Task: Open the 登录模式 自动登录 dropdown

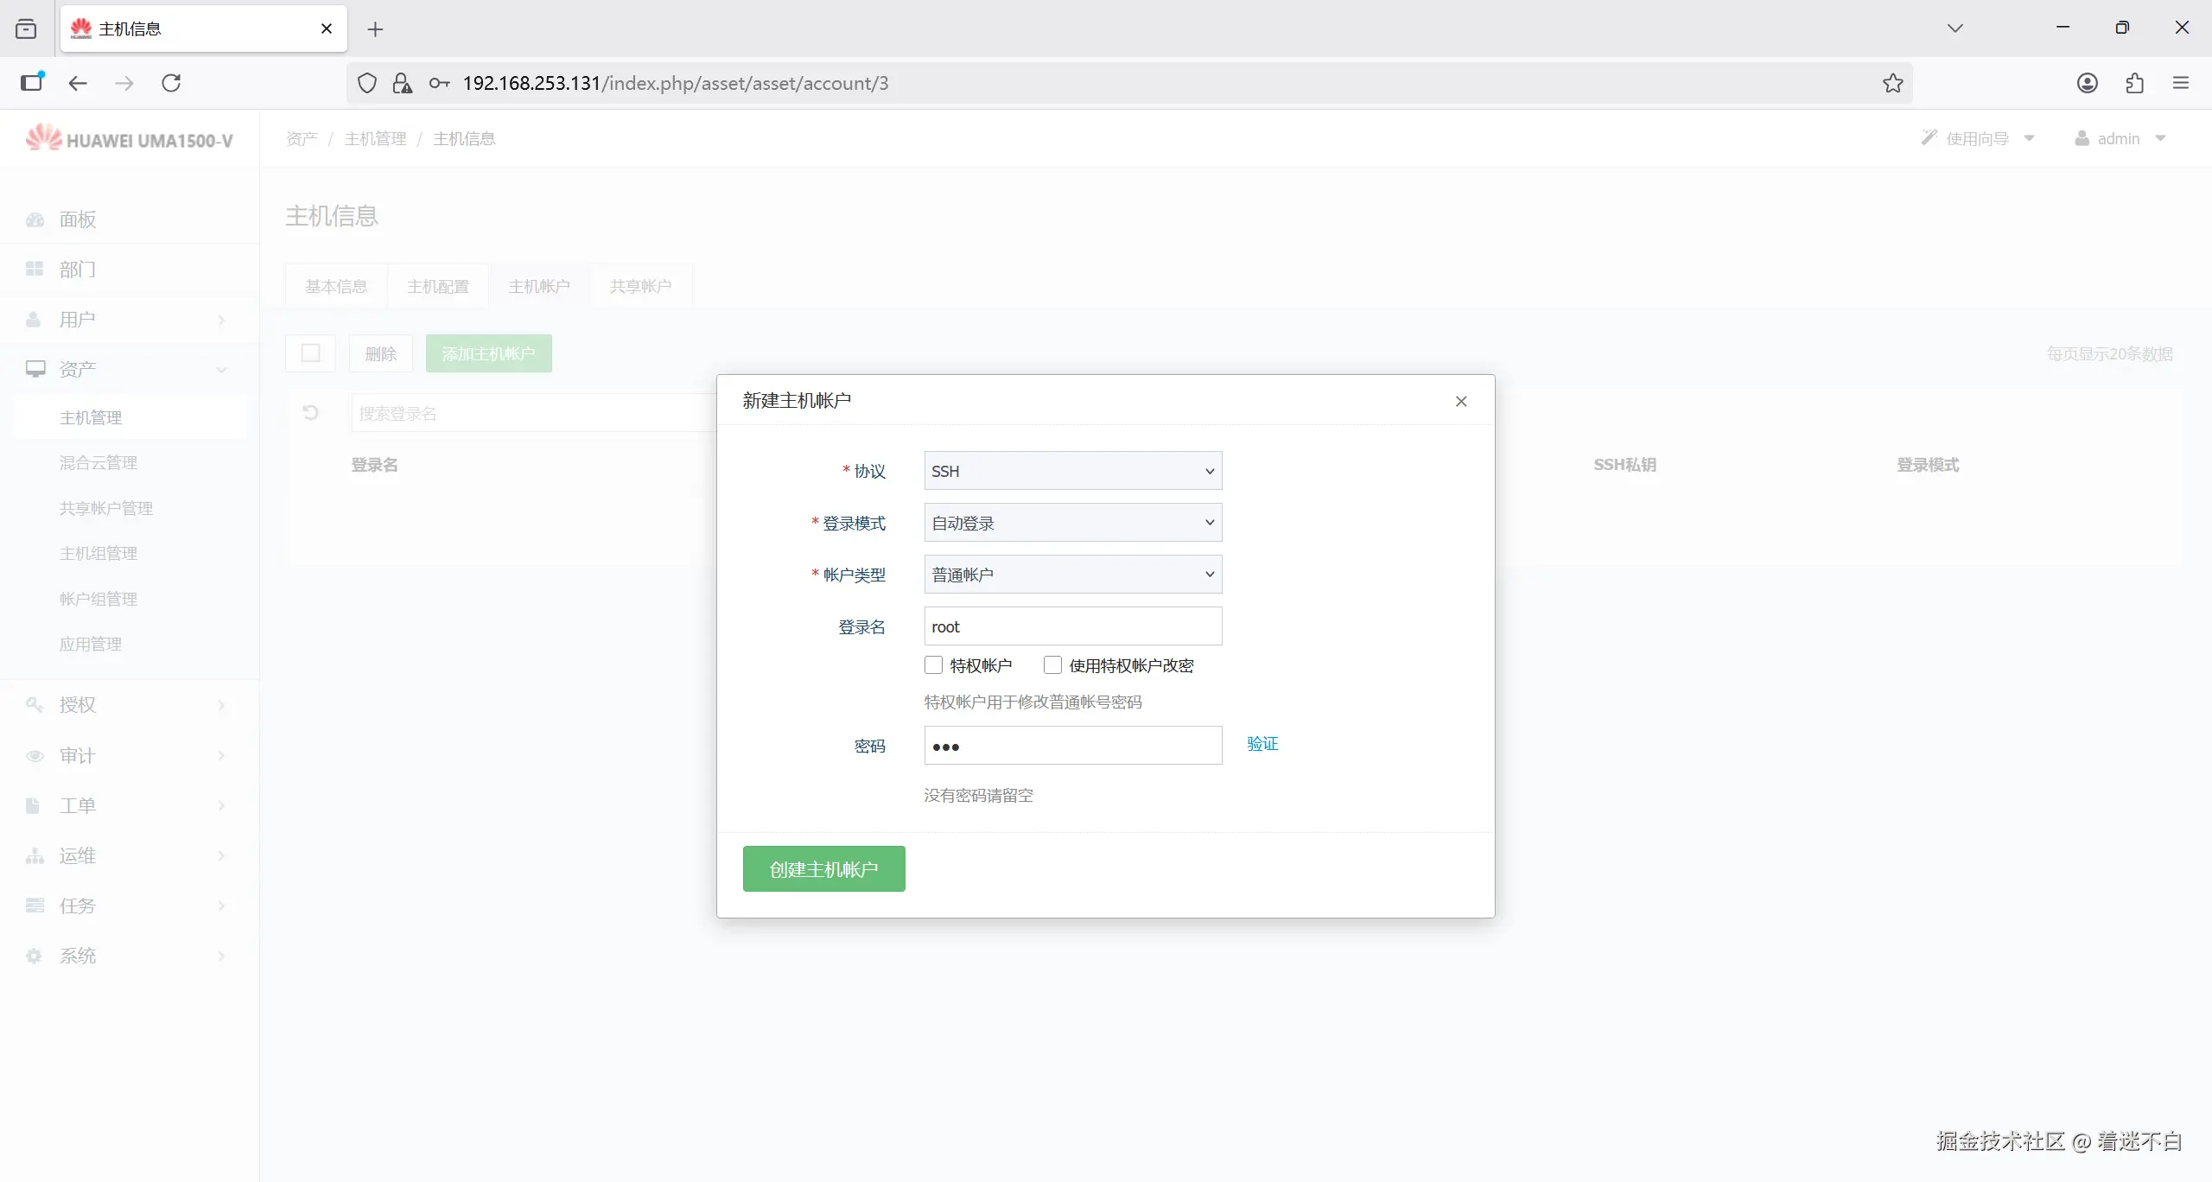Action: tap(1072, 523)
